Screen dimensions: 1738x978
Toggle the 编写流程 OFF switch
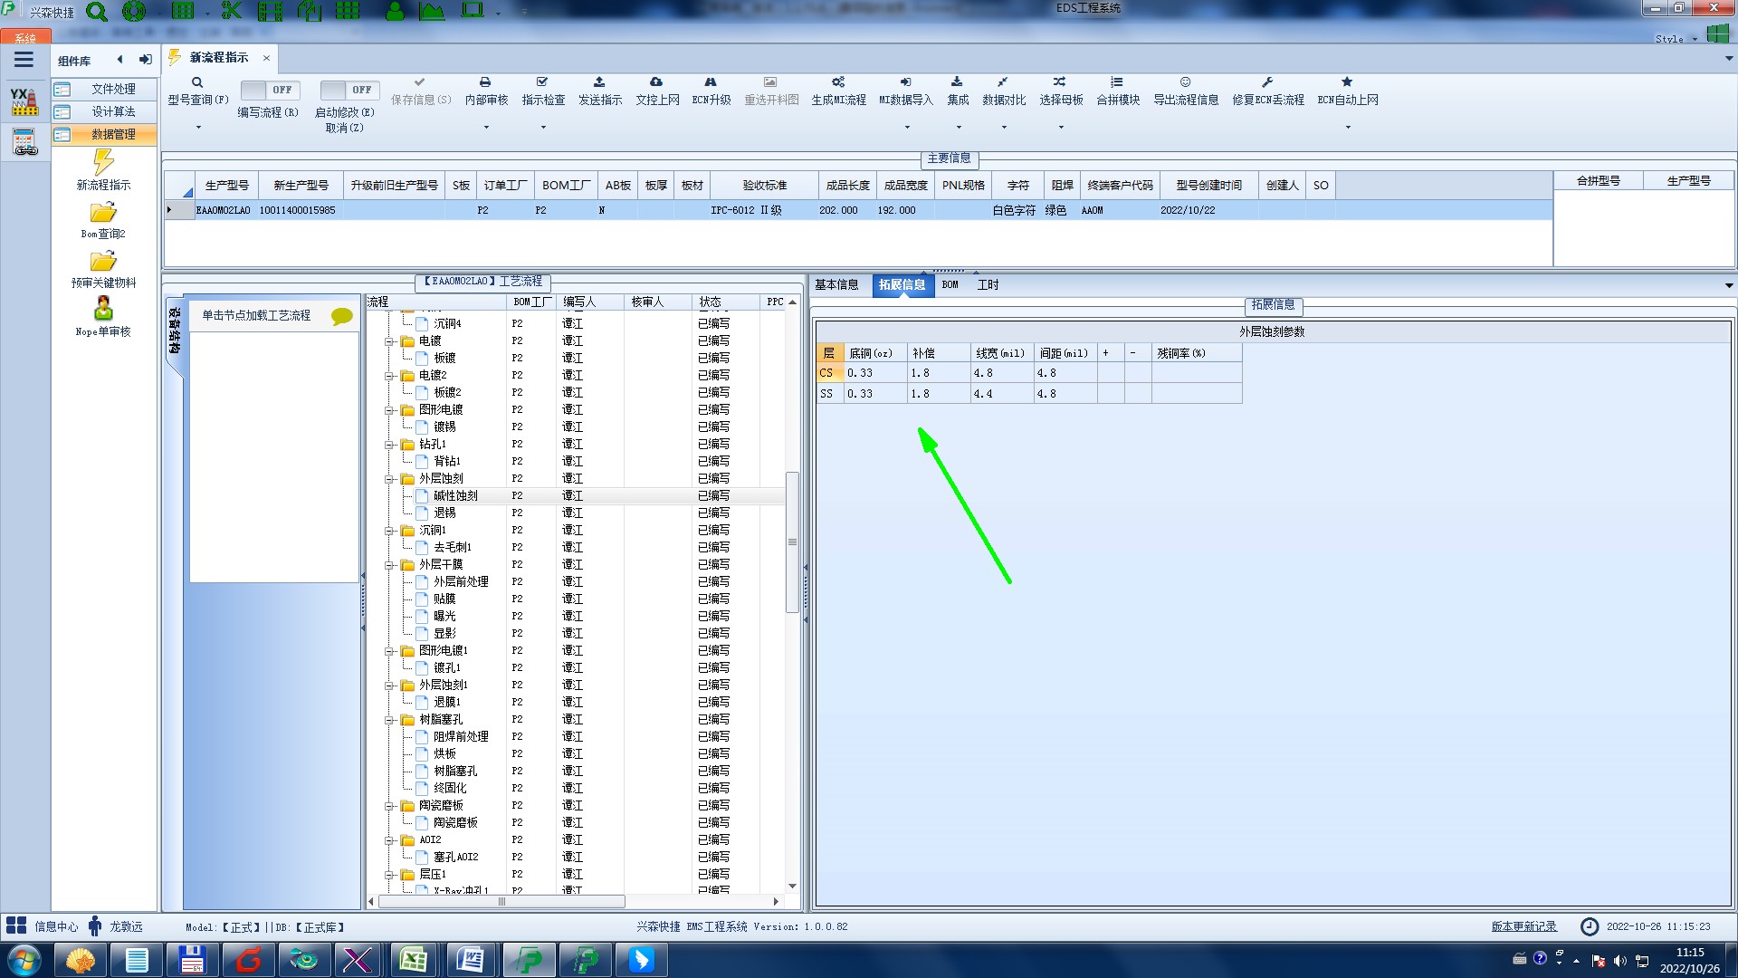(268, 90)
